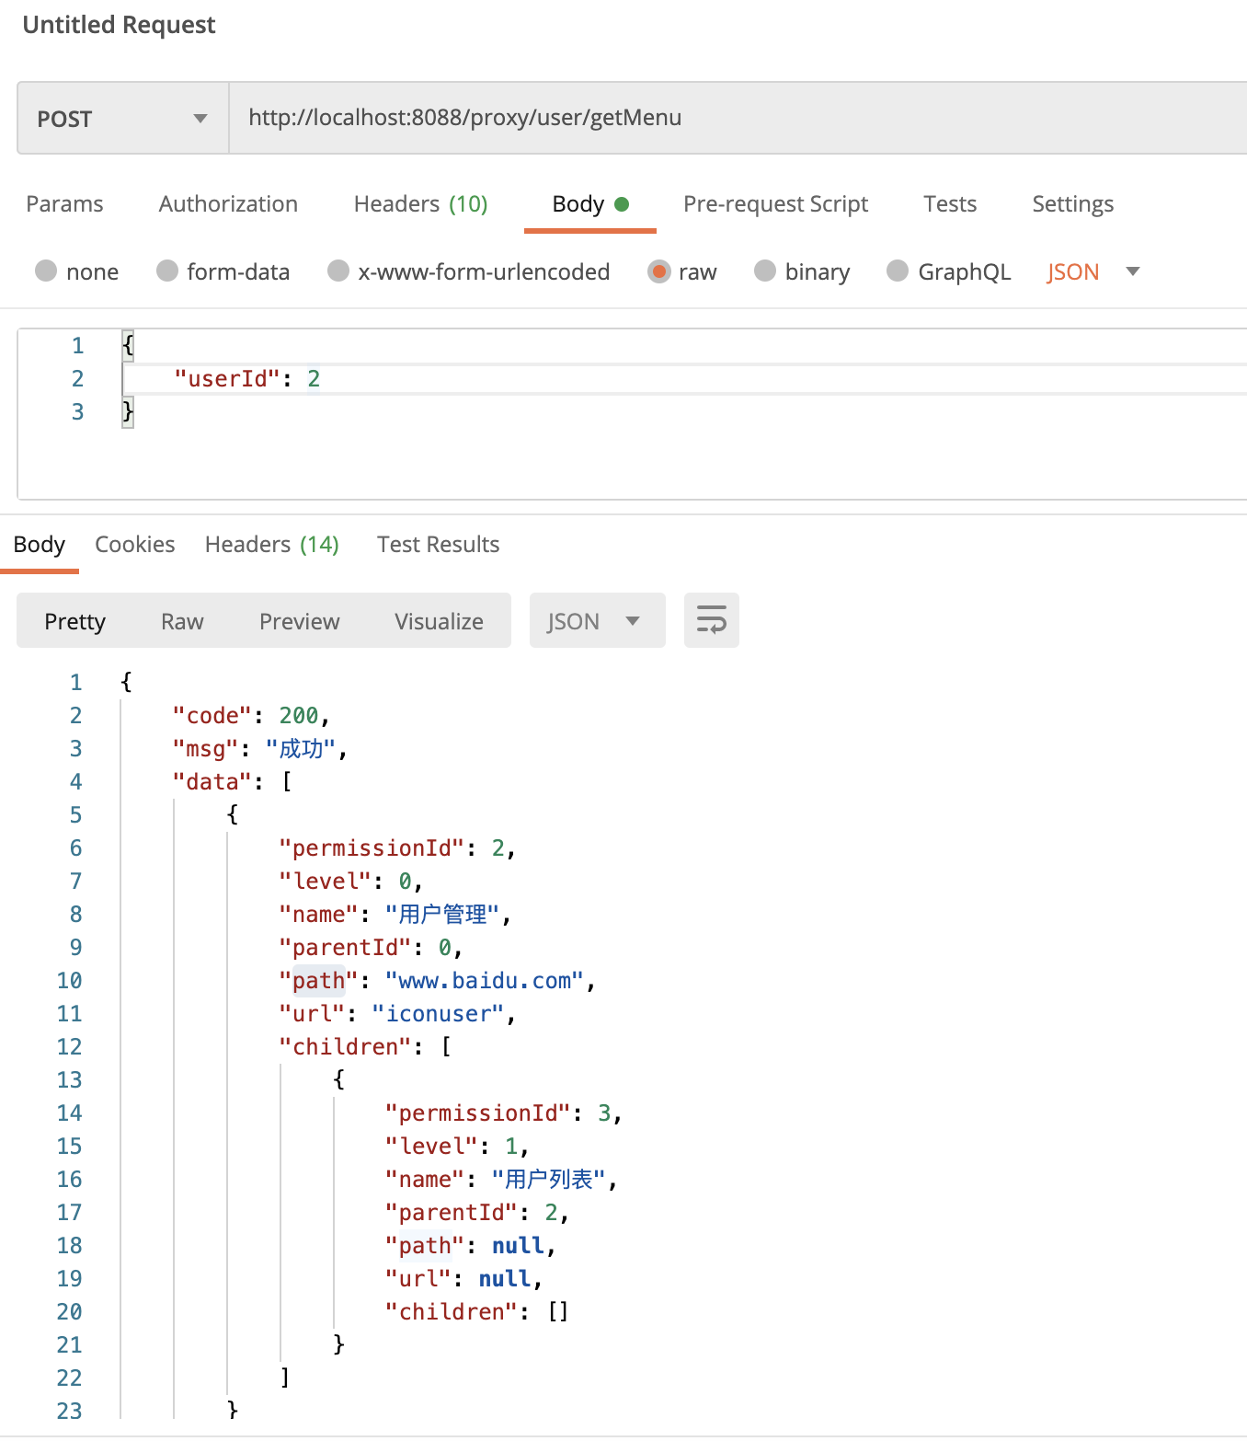Click the request URL input field
Viewport: 1247px width, 1441px height.
[738, 118]
